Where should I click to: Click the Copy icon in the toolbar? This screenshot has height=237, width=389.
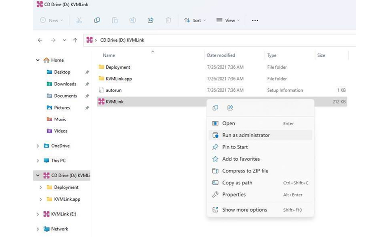coord(97,20)
